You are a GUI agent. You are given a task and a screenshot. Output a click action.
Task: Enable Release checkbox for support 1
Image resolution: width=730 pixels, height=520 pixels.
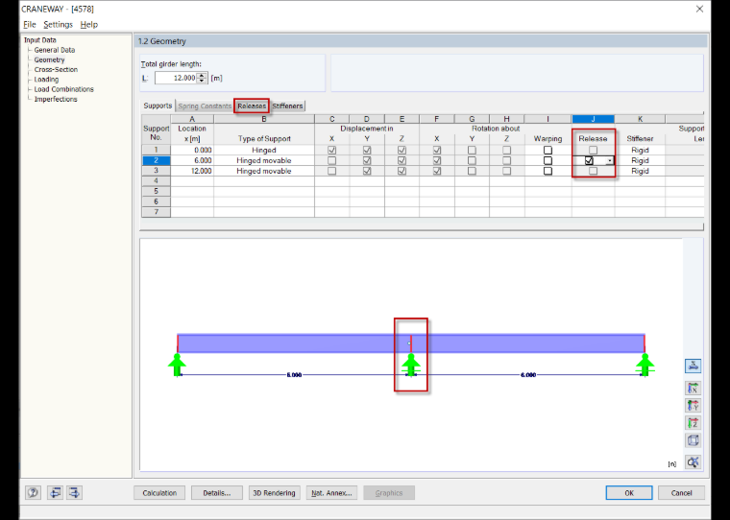(x=593, y=151)
